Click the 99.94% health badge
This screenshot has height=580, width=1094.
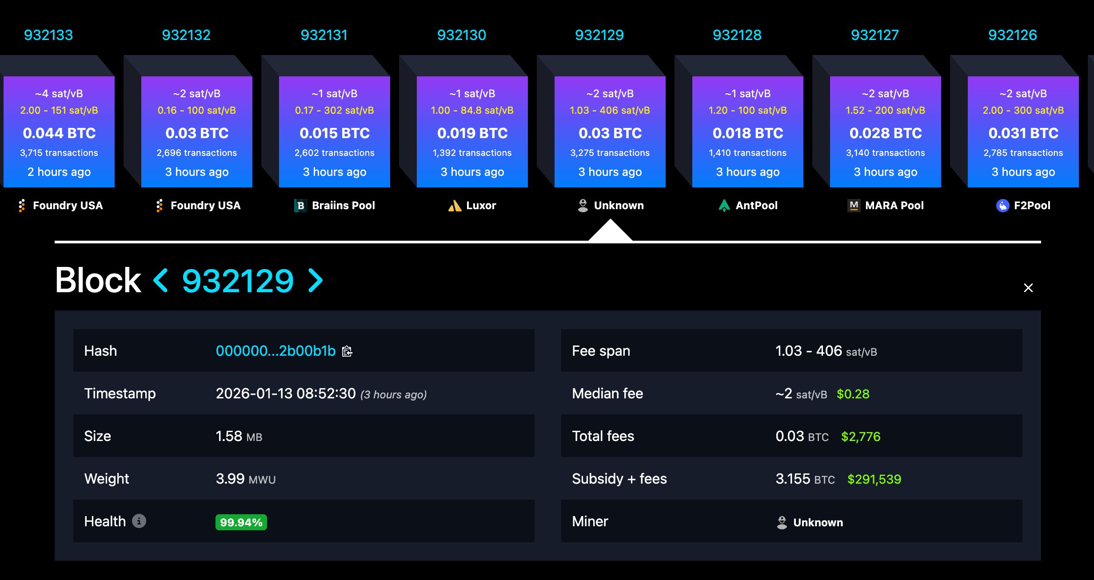click(240, 522)
